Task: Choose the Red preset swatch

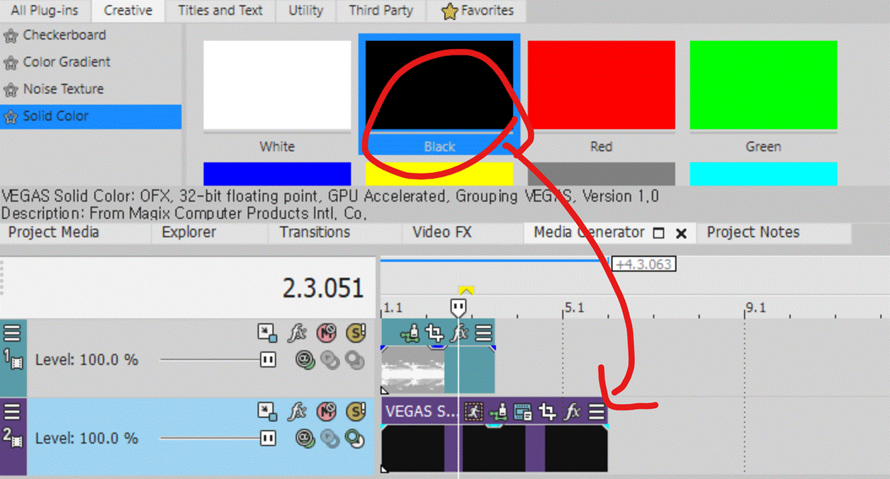Action: tap(601, 85)
